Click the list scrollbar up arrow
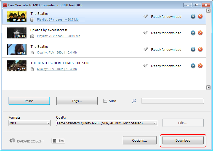Viewport: 213px width, 151px height. point(209,10)
